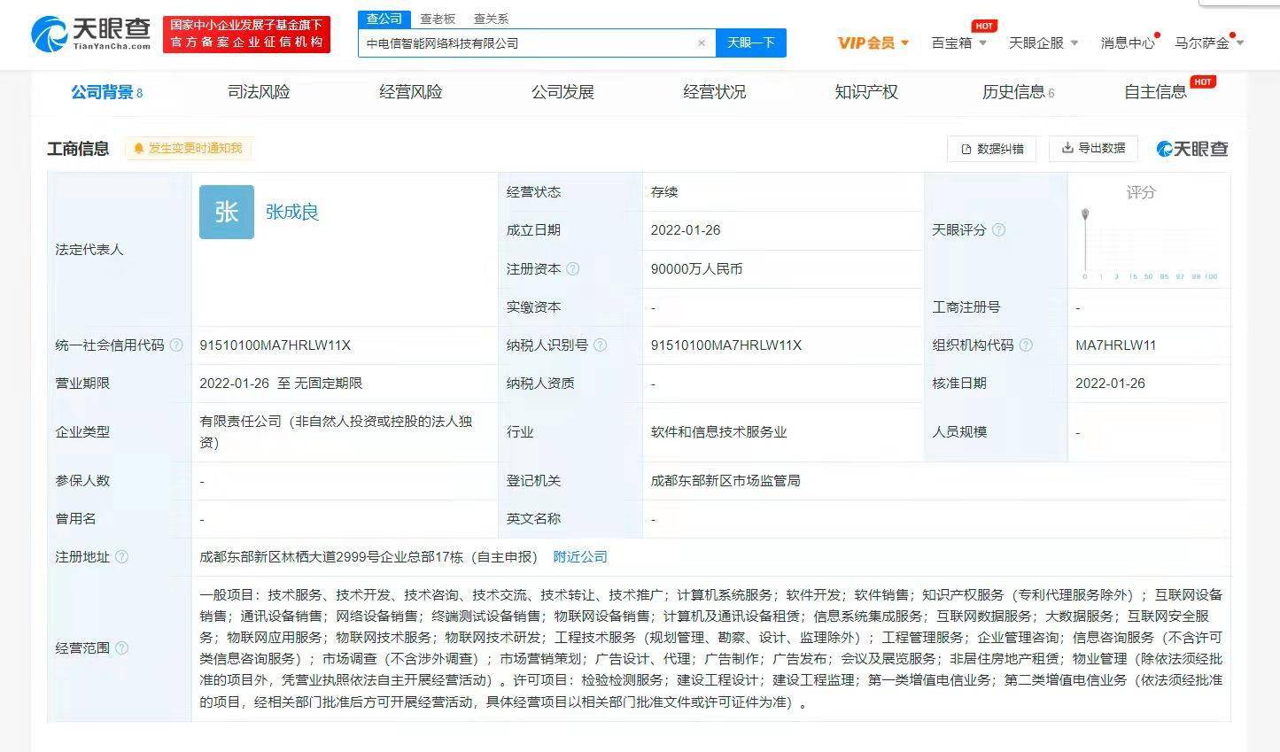Expand the 天眼企服 dropdown

pyautogui.click(x=1043, y=43)
